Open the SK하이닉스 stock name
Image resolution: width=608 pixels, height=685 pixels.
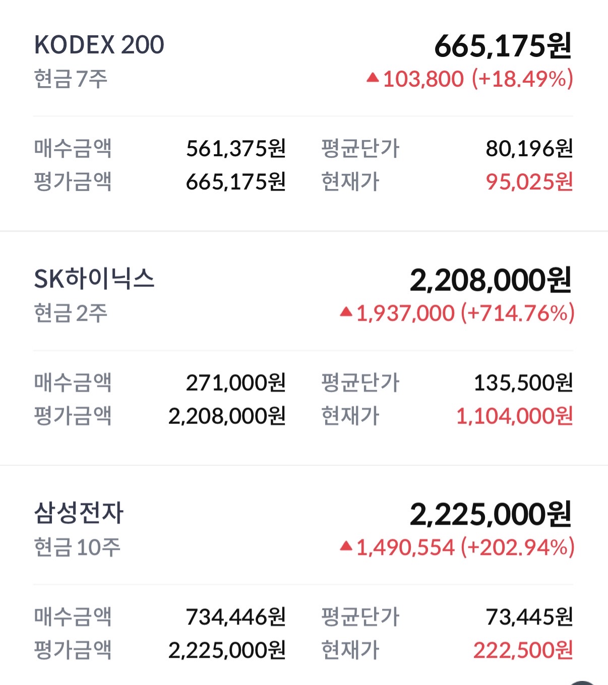click(x=94, y=279)
